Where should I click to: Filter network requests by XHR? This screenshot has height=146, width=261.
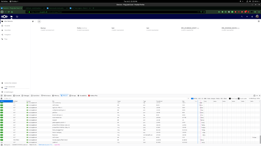205,99
